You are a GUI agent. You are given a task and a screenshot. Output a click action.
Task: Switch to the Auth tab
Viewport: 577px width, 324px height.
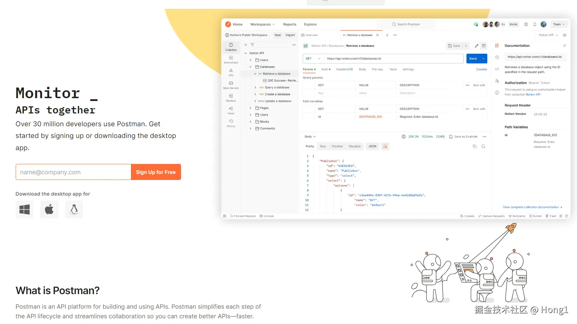coord(326,69)
